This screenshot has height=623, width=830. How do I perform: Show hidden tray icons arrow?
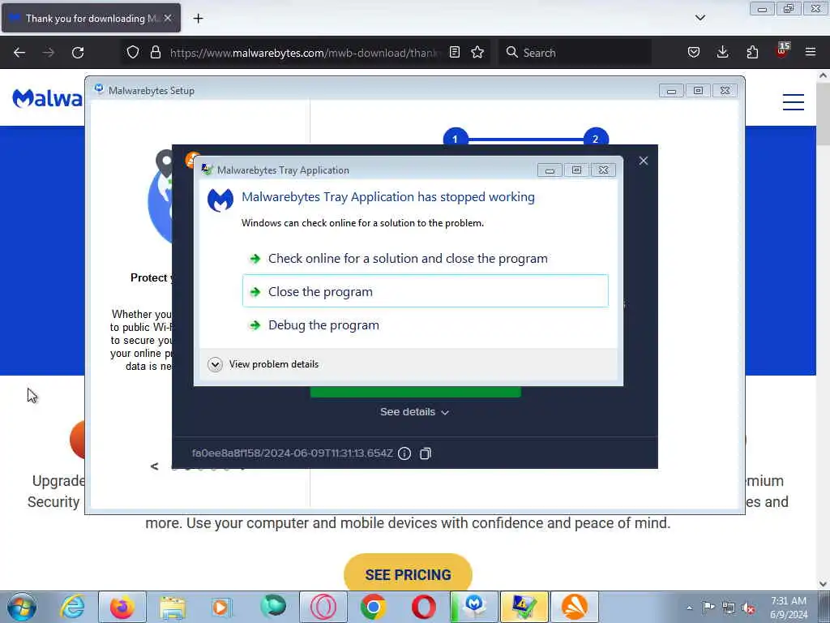pos(689,608)
